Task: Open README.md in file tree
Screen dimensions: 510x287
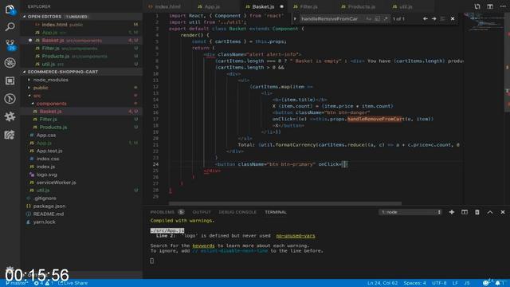Action: click(x=49, y=214)
